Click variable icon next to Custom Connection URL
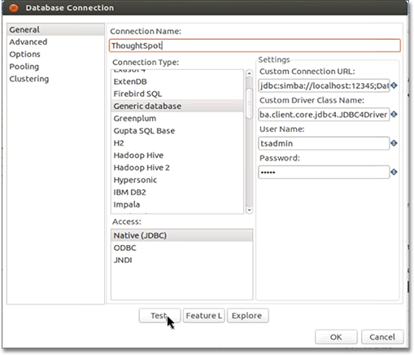This screenshot has height=355, width=414. pos(394,85)
